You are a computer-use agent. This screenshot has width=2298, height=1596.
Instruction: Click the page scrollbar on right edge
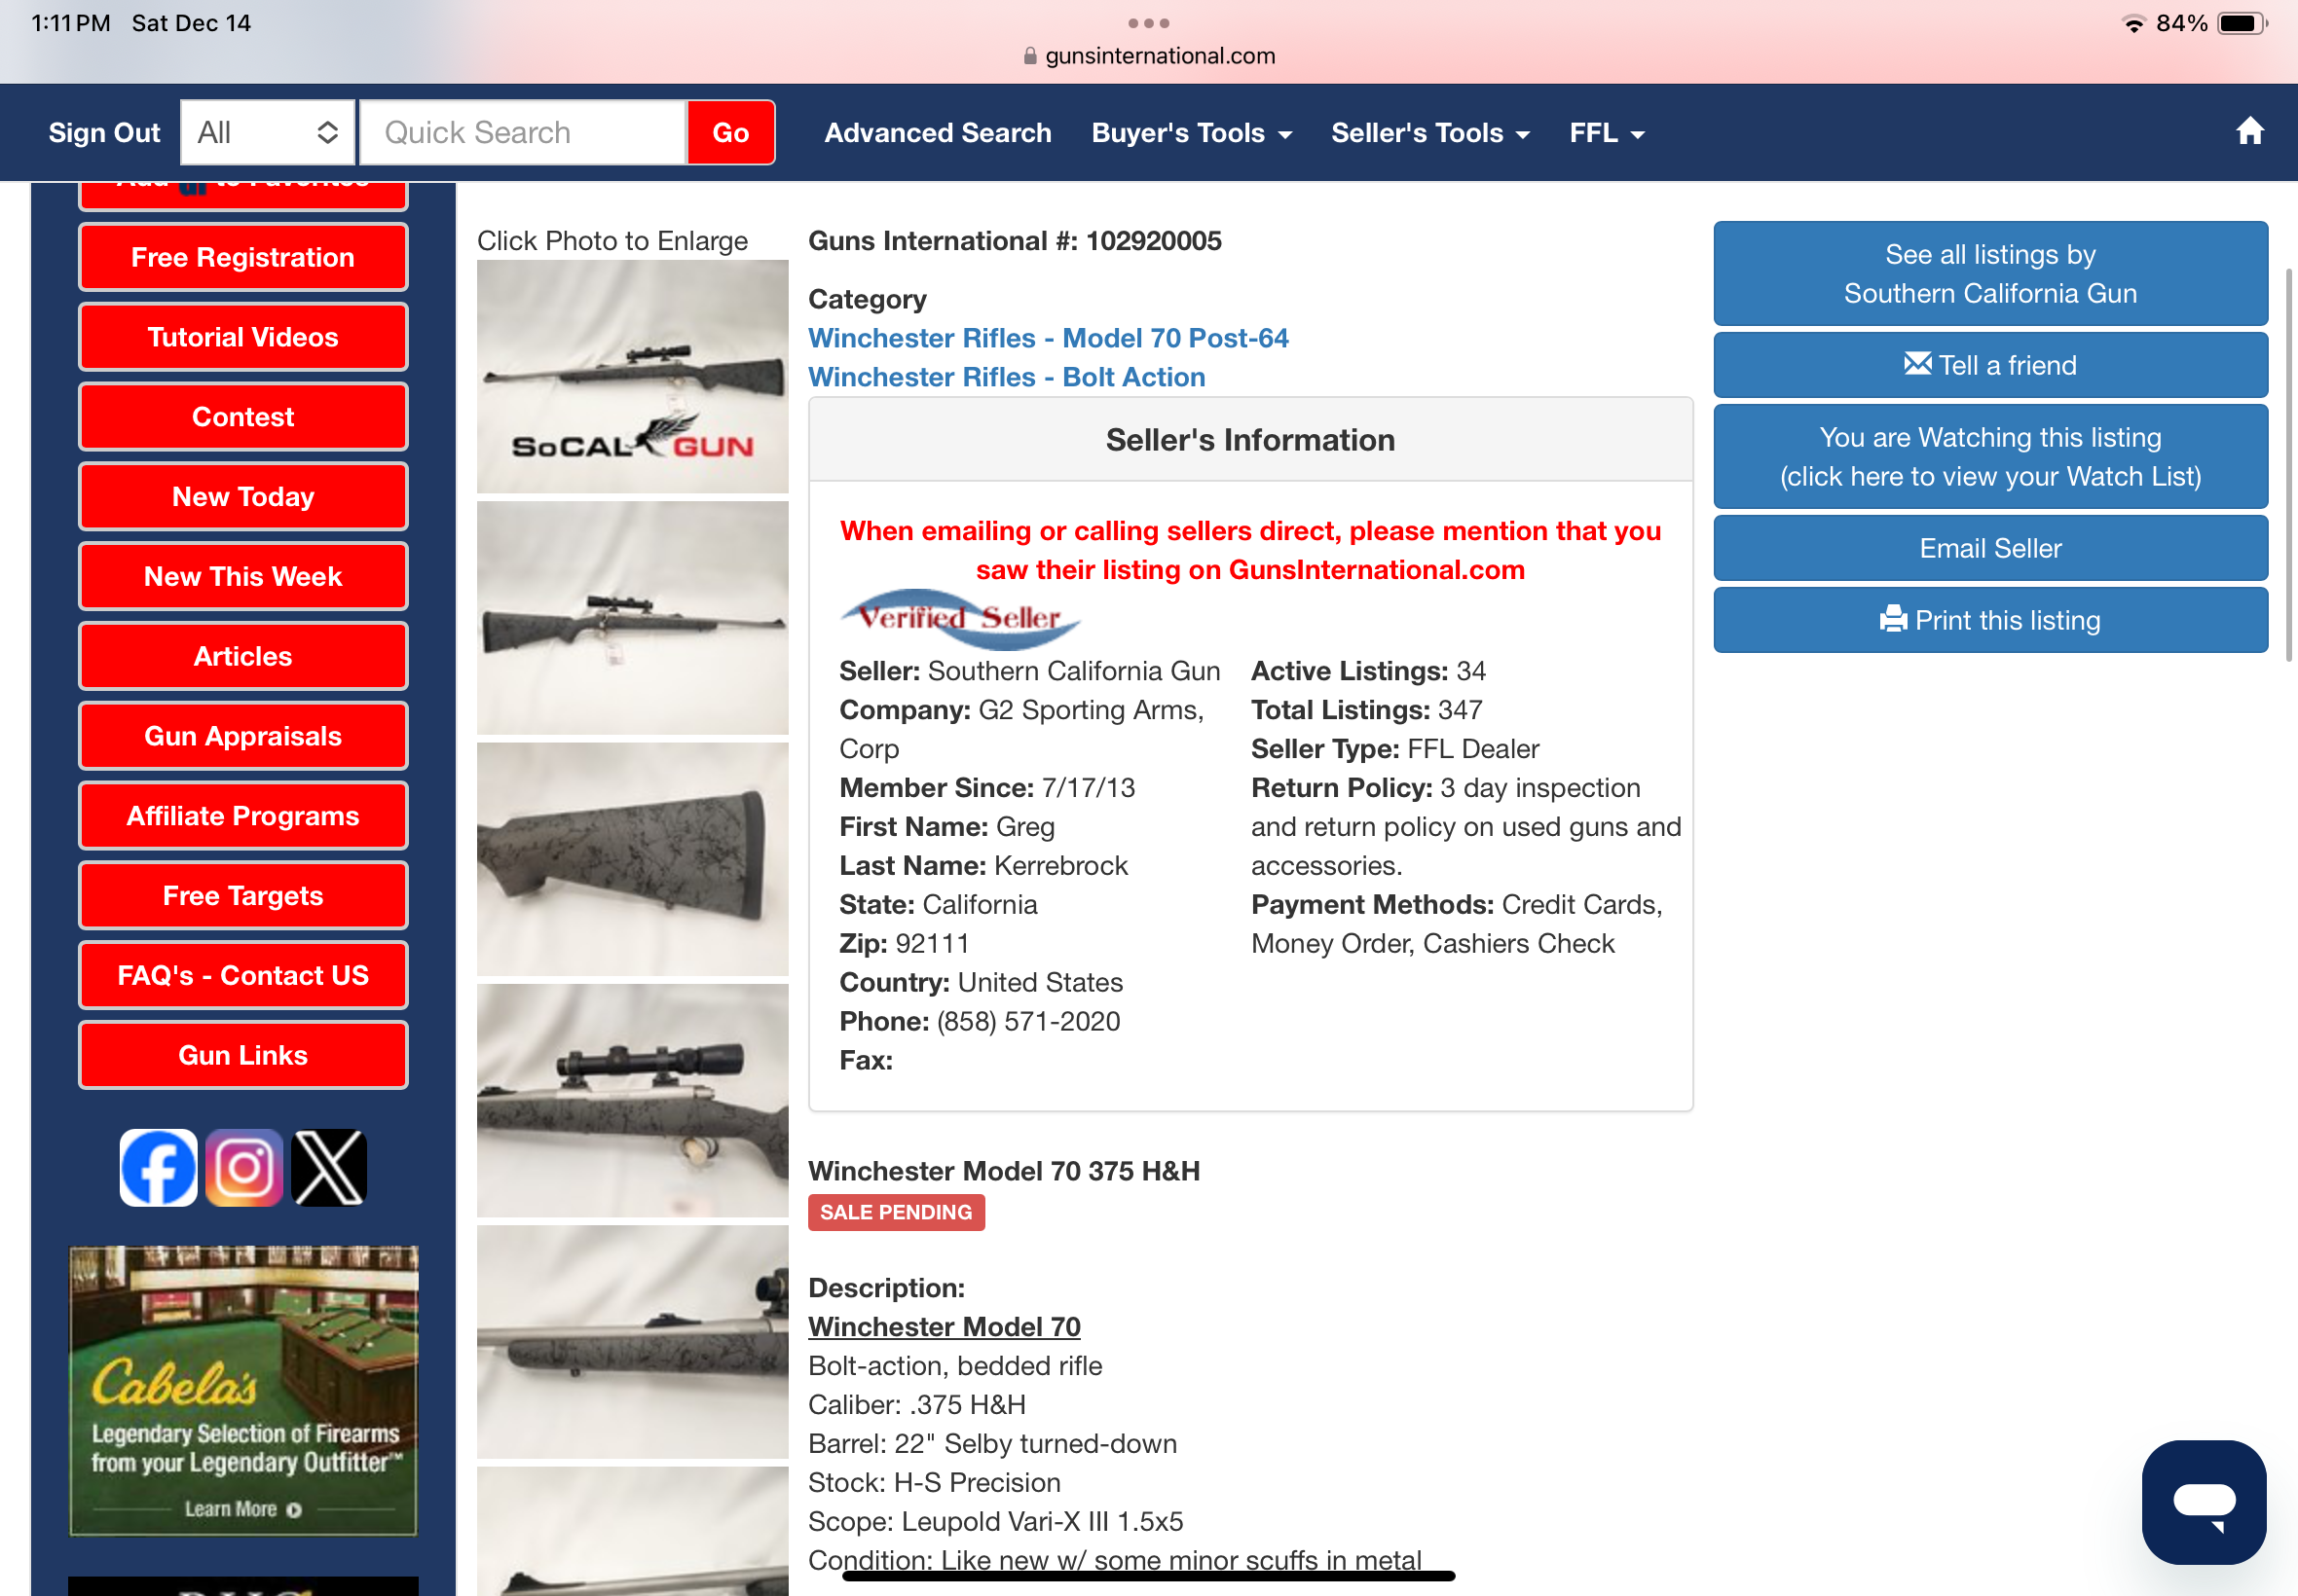click(2289, 465)
